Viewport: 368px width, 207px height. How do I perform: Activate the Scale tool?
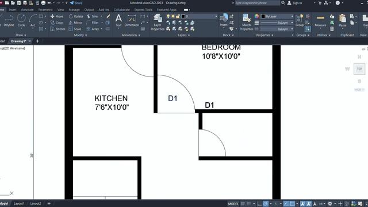coord(75,29)
